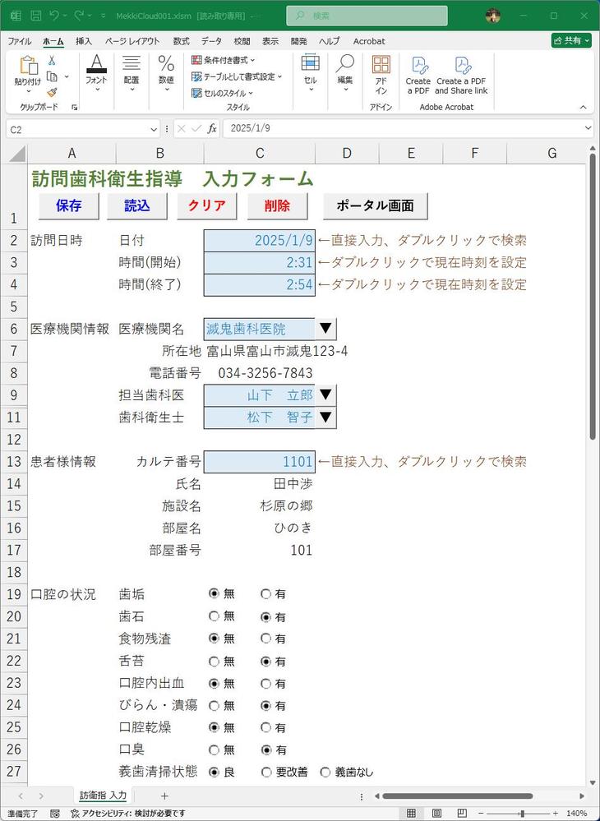The width and height of the screenshot is (600, 821).
Task: Collapse the ribbon with chevron
Action: (x=584, y=107)
